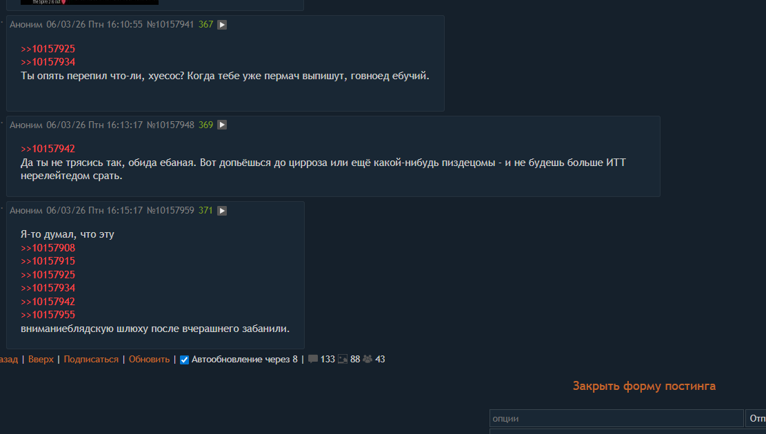Open menu arrow on post №10157959
Screen dimensions: 766x434
(222, 210)
